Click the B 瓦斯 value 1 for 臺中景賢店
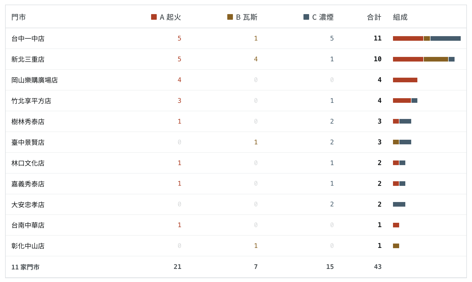The width and height of the screenshot is (472, 282). point(256,142)
